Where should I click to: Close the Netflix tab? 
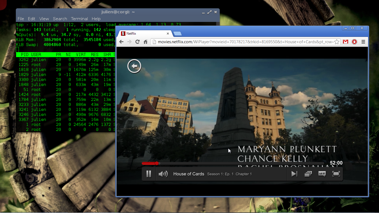(x=168, y=34)
